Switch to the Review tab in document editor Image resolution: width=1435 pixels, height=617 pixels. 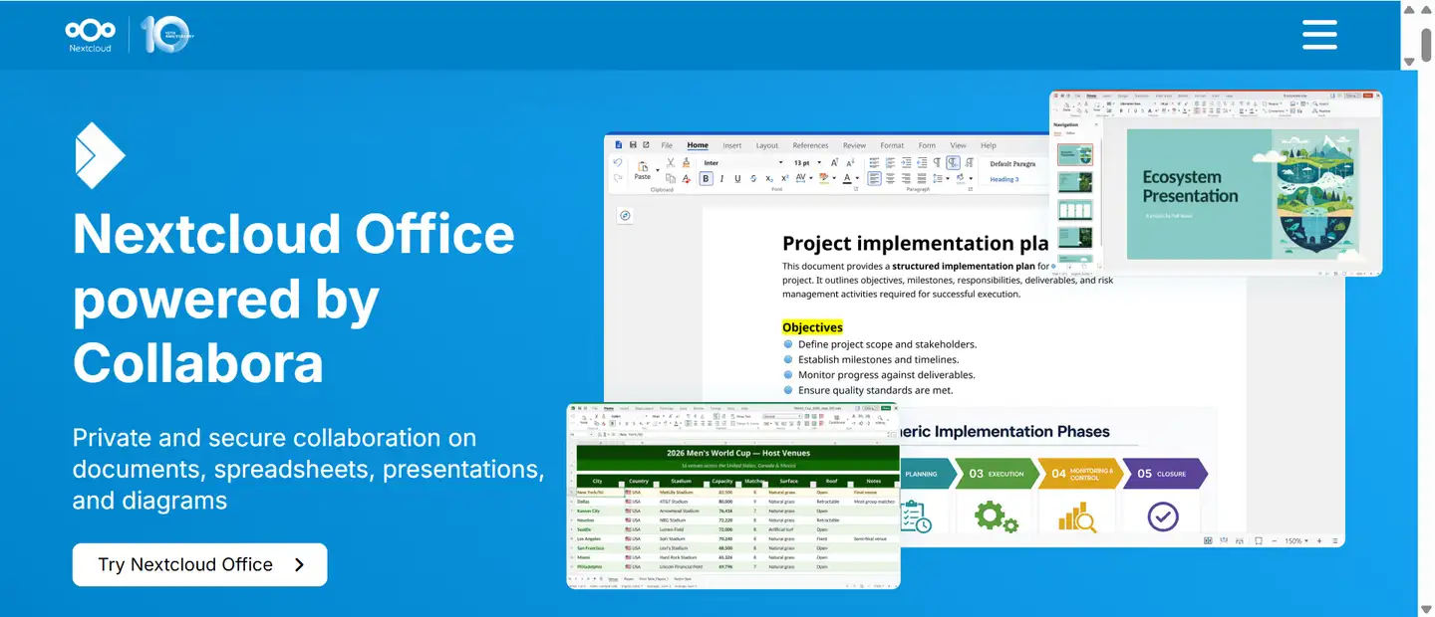click(854, 145)
